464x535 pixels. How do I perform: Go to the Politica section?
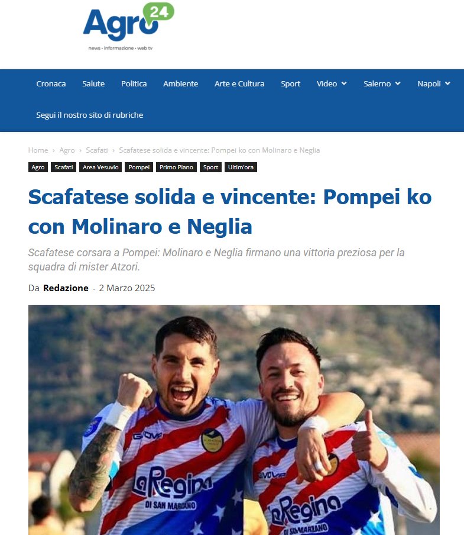click(134, 83)
